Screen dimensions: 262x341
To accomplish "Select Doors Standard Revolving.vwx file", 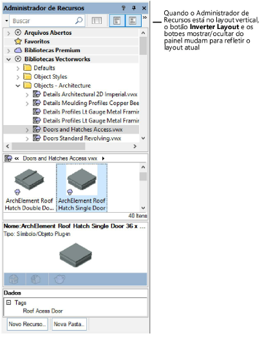I will tap(82, 139).
